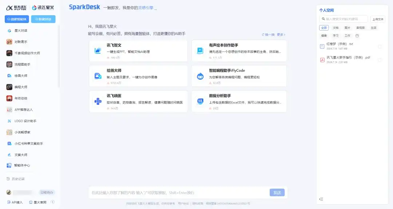Image resolution: width=393 pixels, height=209 pixels.
Task: Click the 新建对话 button
Action: point(43,19)
